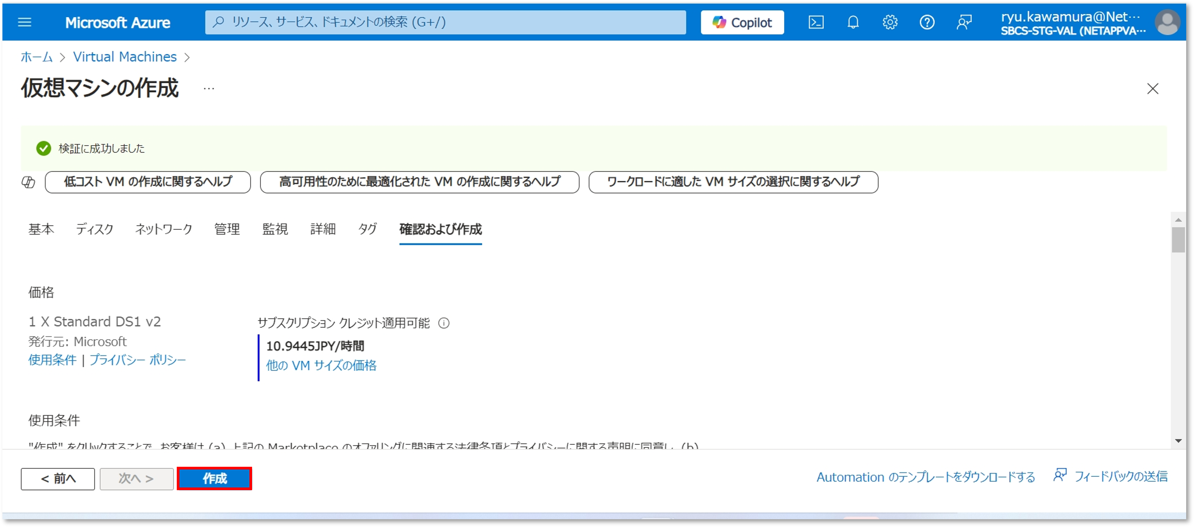This screenshot has width=1194, height=527.
Task: Navigate to Virtual Machines breadcrumb
Action: 125,56
